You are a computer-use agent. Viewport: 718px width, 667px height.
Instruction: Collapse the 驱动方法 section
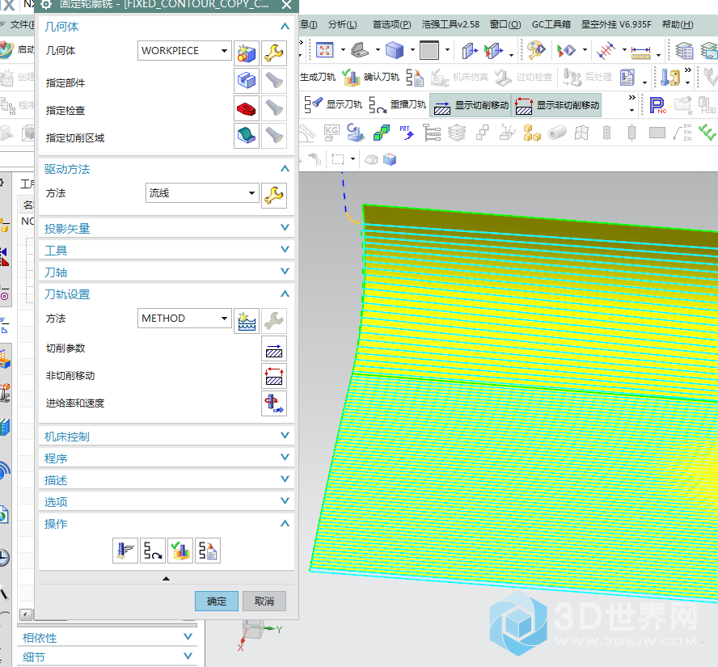(285, 168)
